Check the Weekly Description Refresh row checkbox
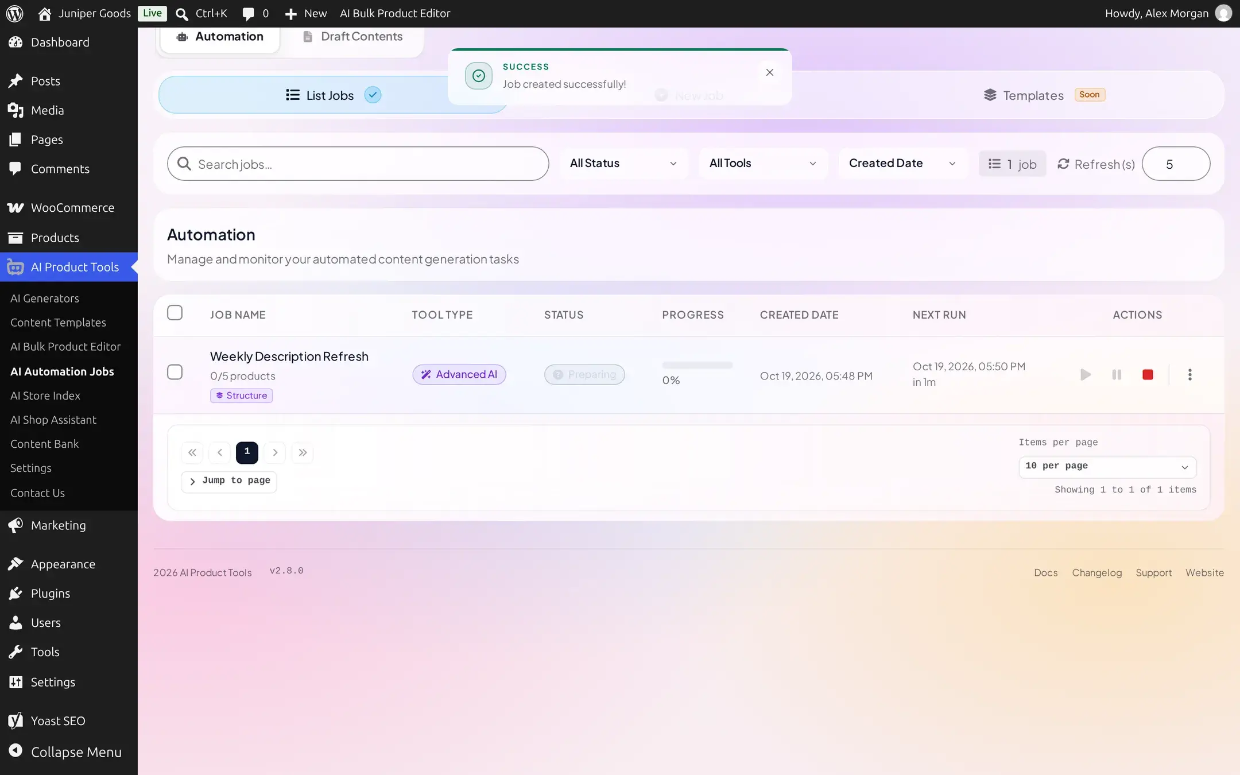 click(x=175, y=373)
